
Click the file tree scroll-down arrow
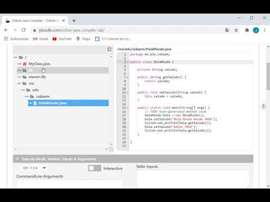coord(111,144)
